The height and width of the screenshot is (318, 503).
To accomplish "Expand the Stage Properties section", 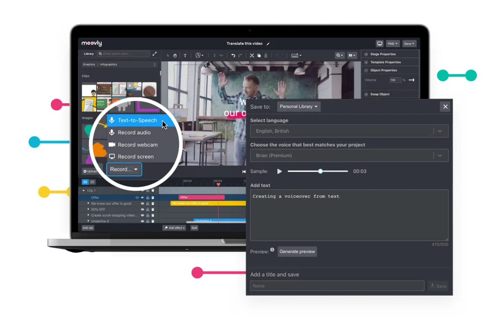I will click(366, 54).
